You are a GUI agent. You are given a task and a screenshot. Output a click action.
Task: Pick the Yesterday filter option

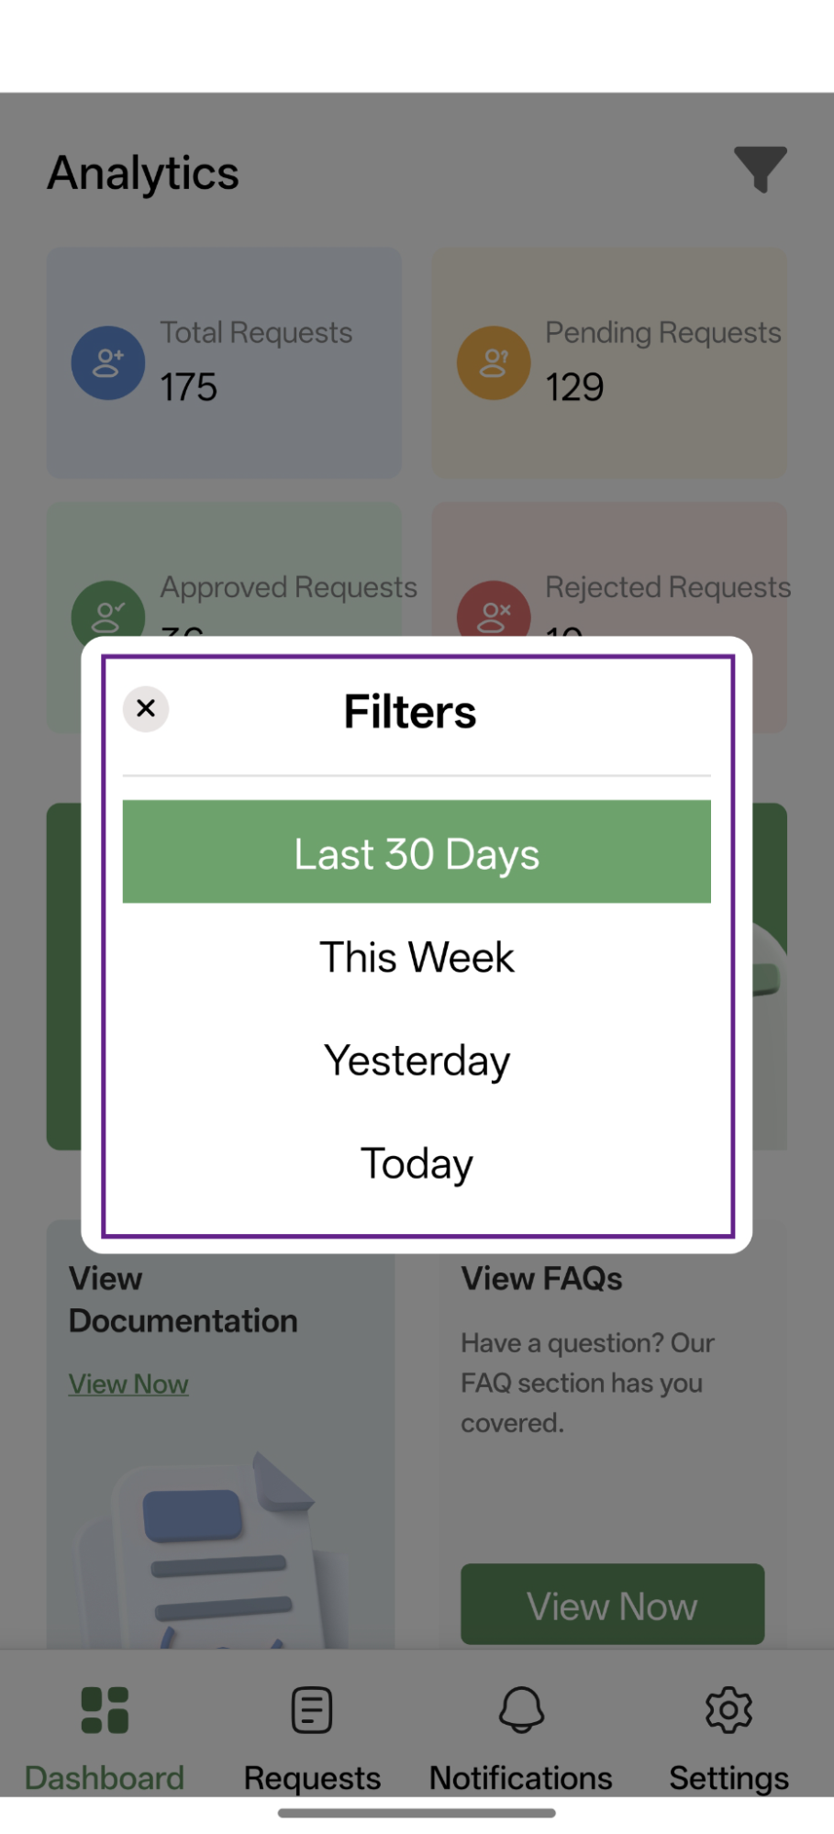417,1061
